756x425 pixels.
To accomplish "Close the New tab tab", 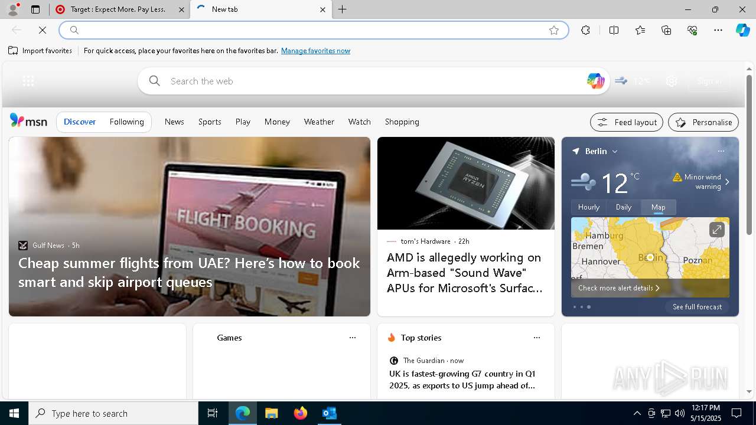I will click(x=322, y=9).
